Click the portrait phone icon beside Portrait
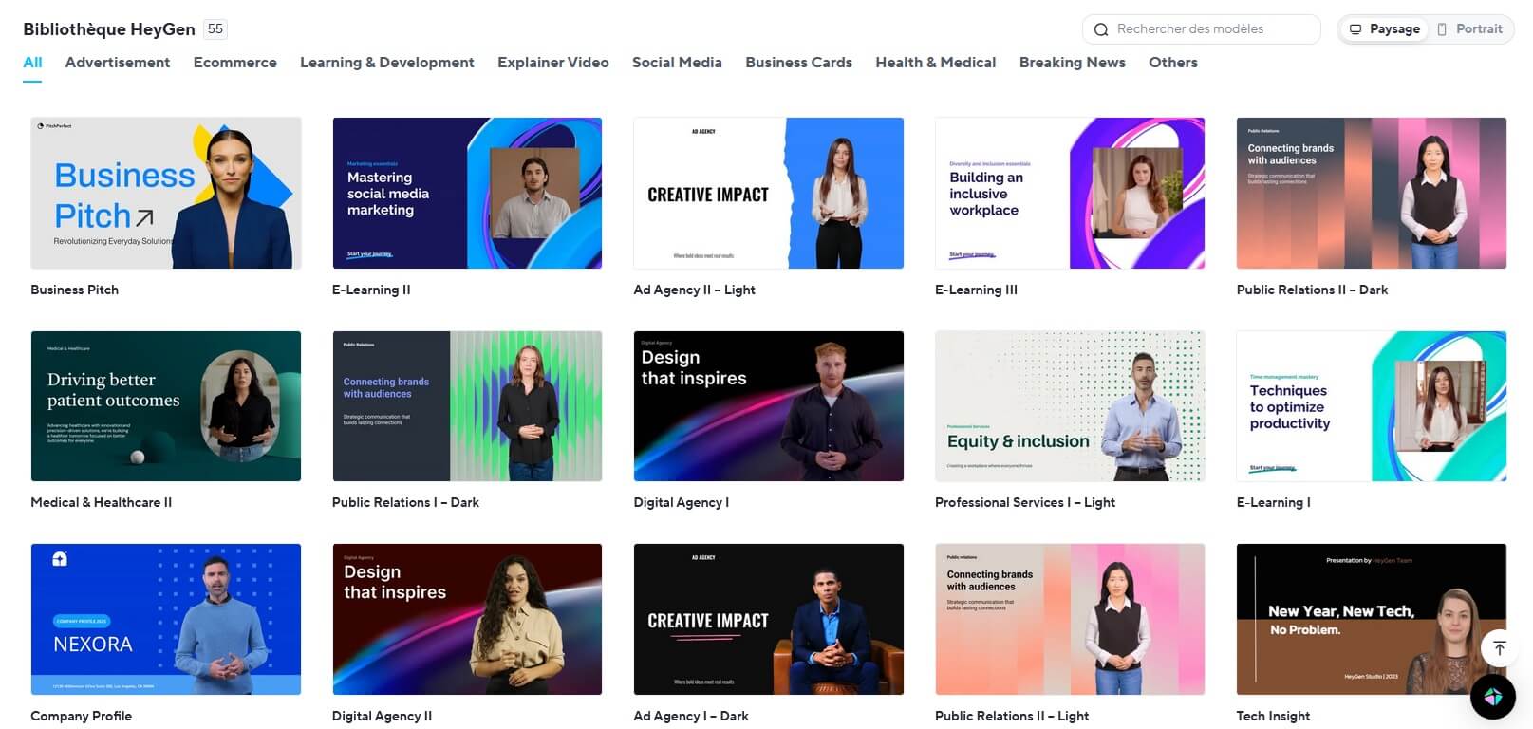This screenshot has width=1533, height=729. [x=1442, y=29]
